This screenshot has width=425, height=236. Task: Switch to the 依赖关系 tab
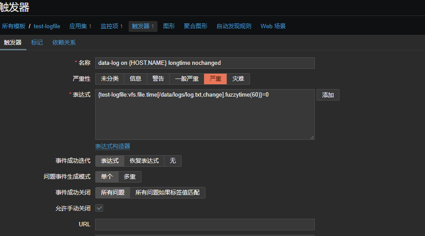coord(64,43)
